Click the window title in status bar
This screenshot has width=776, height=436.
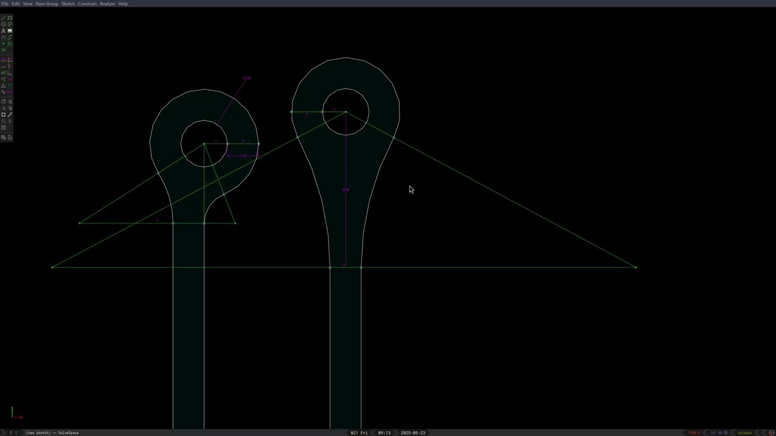pos(53,433)
